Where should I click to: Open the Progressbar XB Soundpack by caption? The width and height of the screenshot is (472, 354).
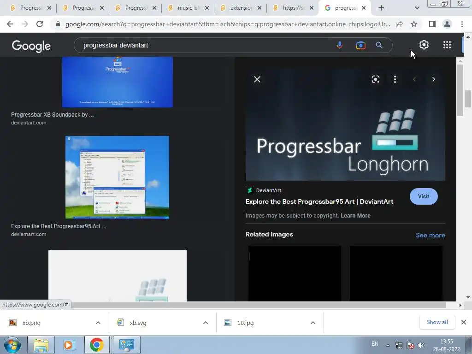point(53,115)
